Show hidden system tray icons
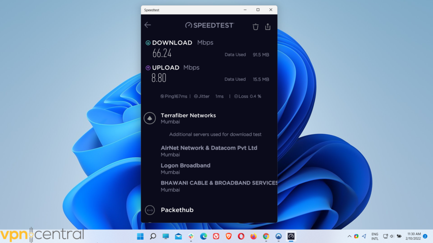Image resolution: width=433 pixels, height=243 pixels. coord(349,236)
